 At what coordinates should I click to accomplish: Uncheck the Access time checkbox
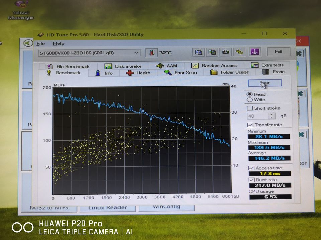251,168
